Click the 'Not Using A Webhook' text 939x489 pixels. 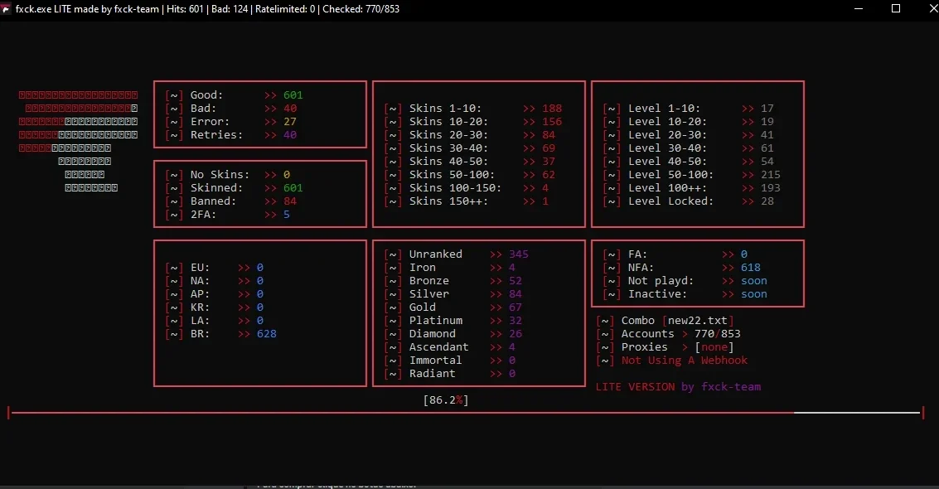click(685, 361)
